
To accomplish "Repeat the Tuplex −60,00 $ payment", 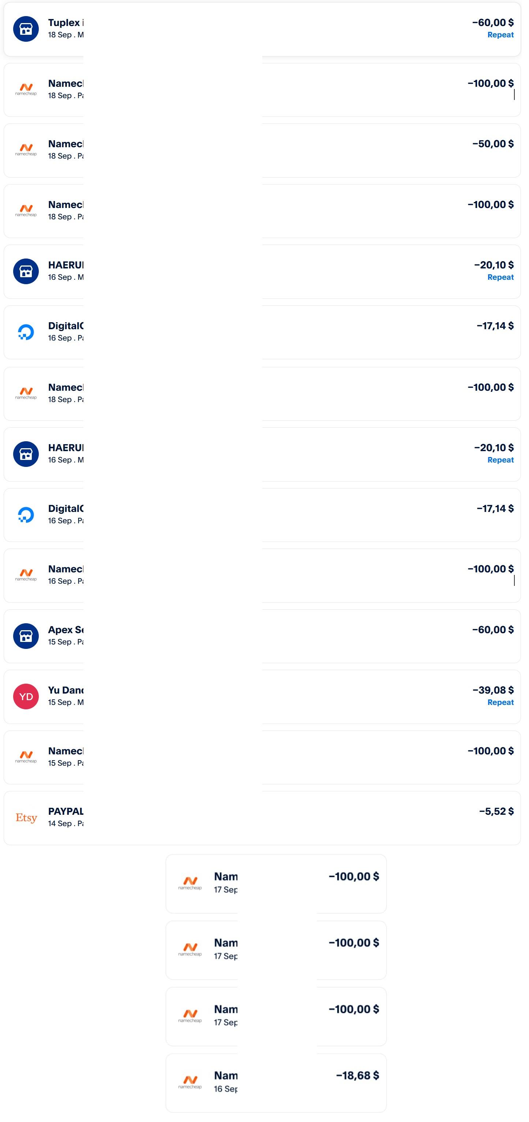I will pyautogui.click(x=500, y=35).
